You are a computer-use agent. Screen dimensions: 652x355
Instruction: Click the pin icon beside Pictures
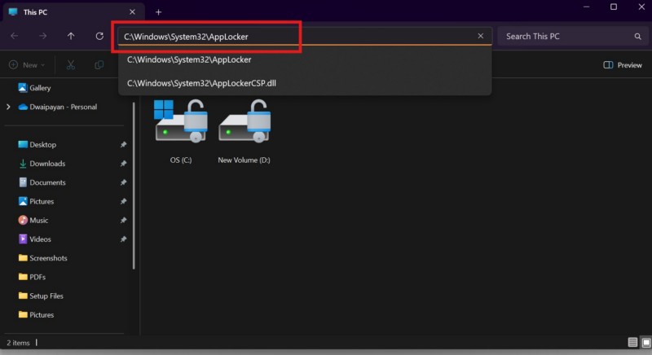pos(124,201)
